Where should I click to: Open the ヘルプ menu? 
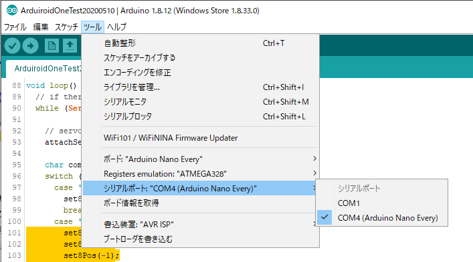click(x=116, y=27)
